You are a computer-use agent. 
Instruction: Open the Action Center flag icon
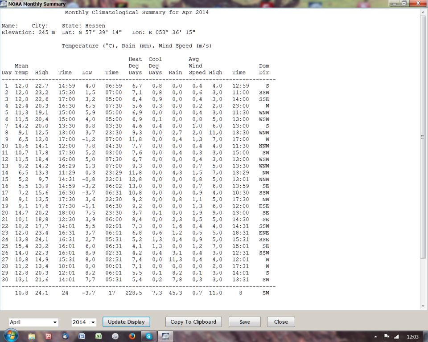386,337
